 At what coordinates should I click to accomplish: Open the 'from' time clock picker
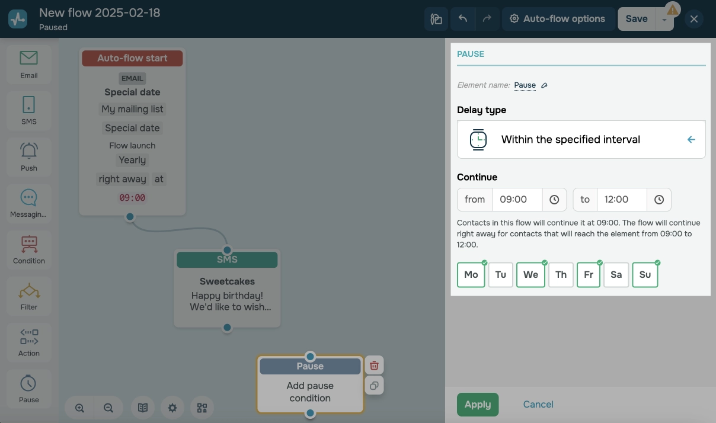click(554, 199)
